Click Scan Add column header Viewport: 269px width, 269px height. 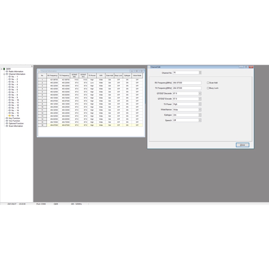coord(110,75)
